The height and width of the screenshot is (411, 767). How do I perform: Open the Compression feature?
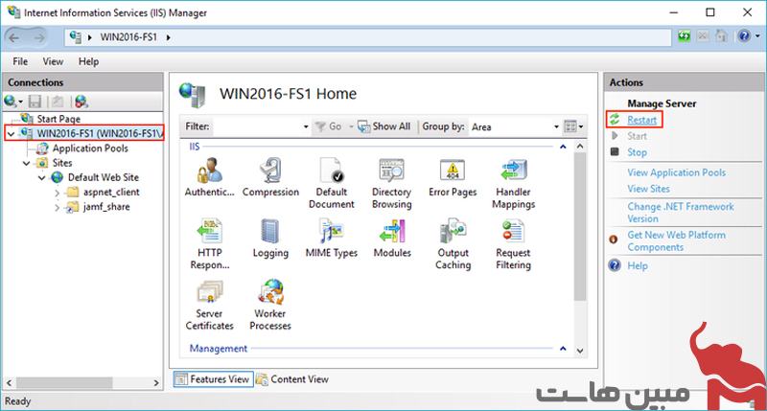click(270, 177)
